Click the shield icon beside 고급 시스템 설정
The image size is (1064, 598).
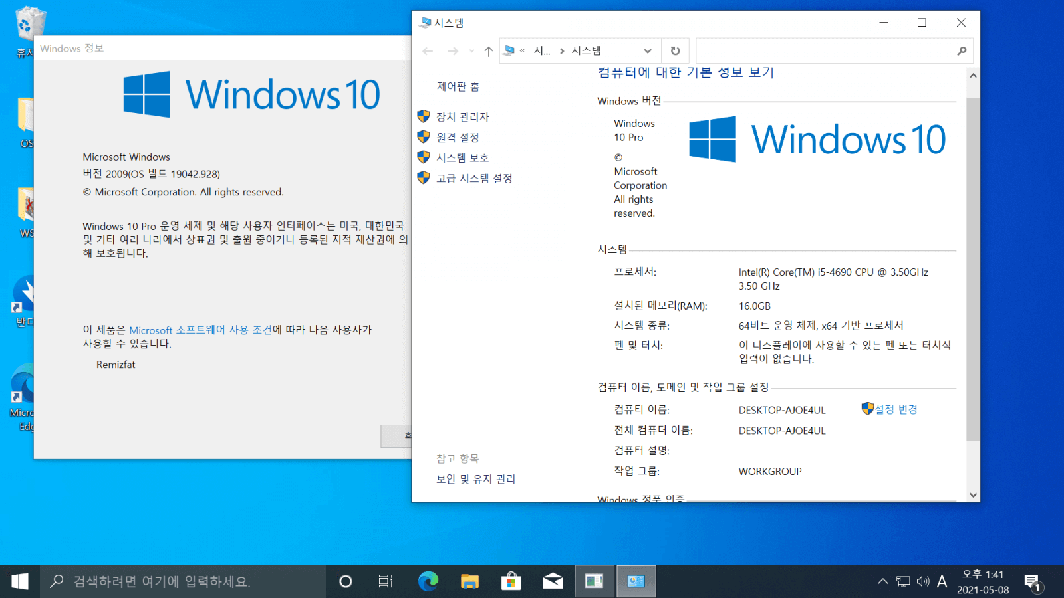(x=424, y=178)
